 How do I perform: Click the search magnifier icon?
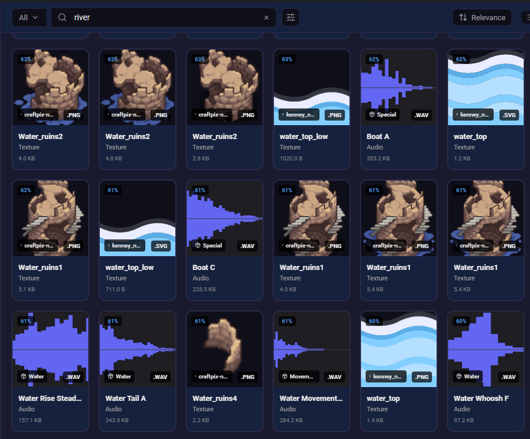pyautogui.click(x=62, y=17)
